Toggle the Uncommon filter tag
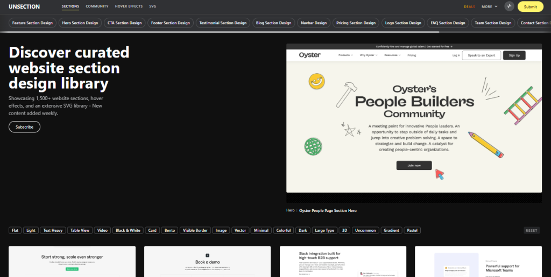Viewport: 551px width, 277px height. point(365,230)
